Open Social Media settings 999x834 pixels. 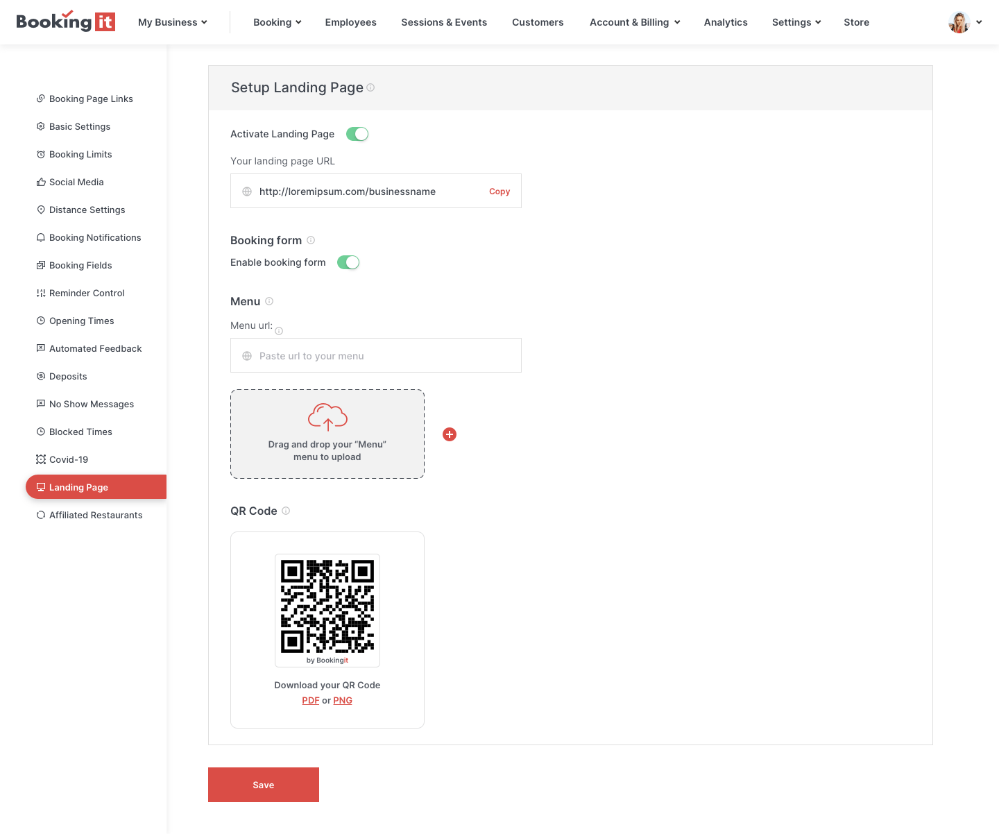(x=76, y=182)
